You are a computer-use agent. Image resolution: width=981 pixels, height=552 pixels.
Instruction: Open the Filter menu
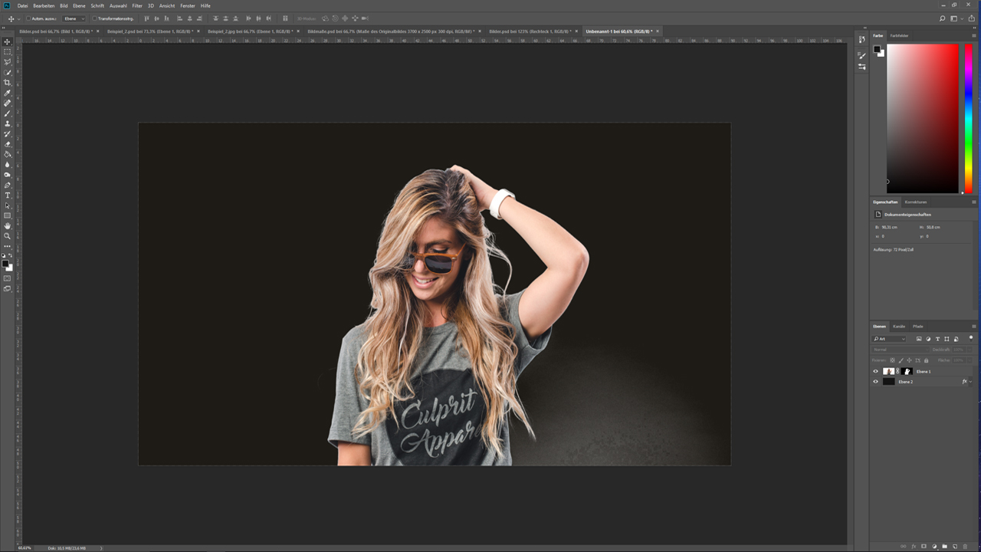pyautogui.click(x=137, y=5)
